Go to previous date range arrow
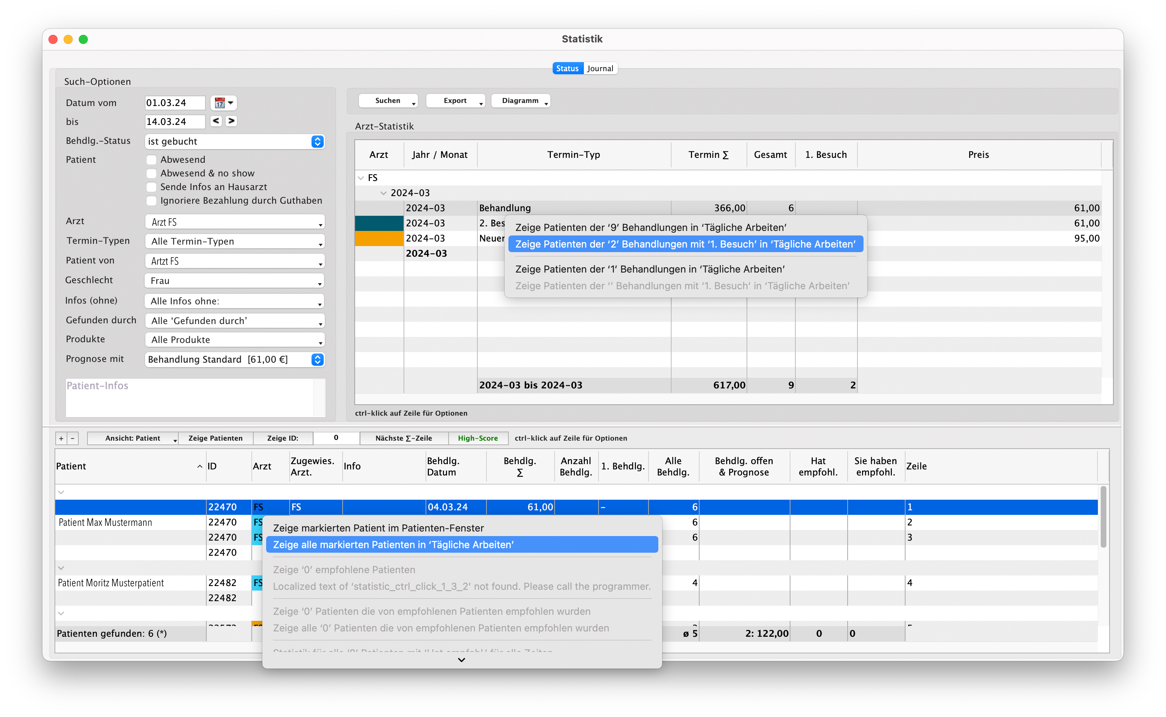The image size is (1166, 717). pos(216,121)
